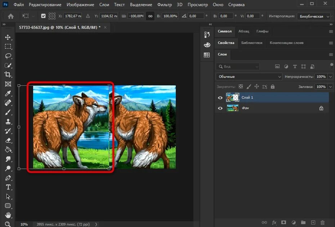Image resolution: width=335 pixels, height=227 pixels.
Task: Select the History Brush tool
Action: (8, 131)
